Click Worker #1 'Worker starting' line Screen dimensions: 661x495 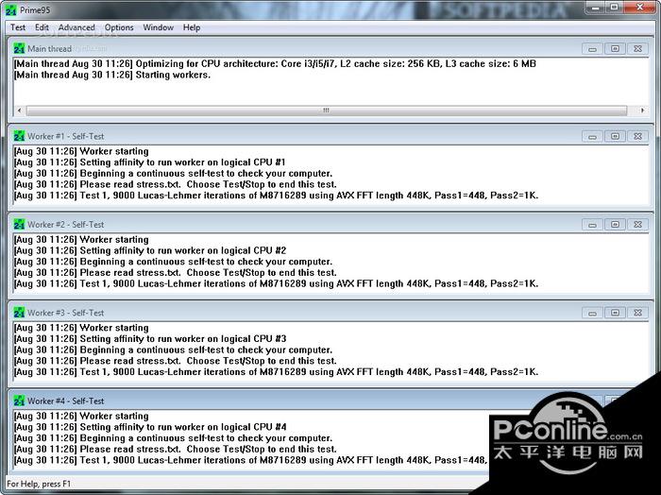[81, 151]
